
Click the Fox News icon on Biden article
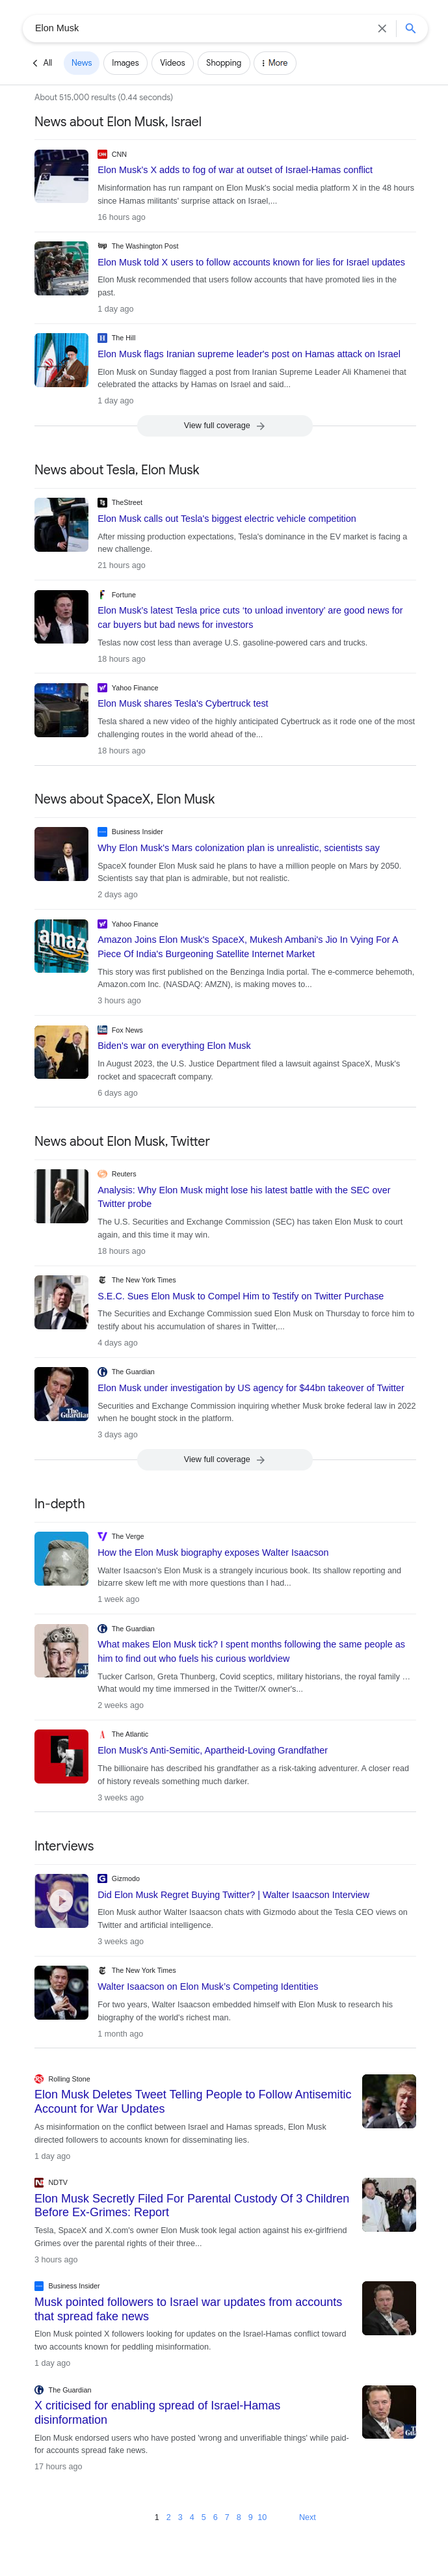pos(103,1030)
